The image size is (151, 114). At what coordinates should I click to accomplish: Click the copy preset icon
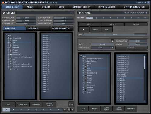coord(69,110)
